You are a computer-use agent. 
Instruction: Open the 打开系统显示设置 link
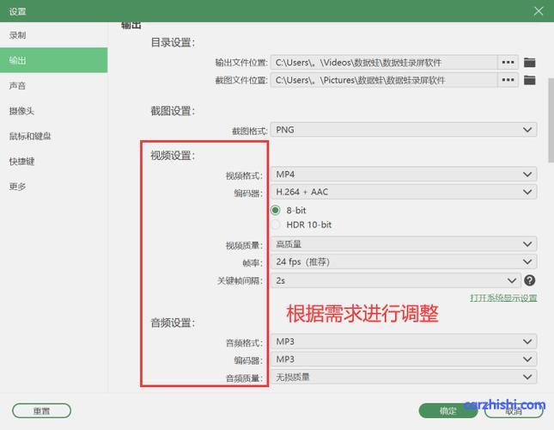click(503, 298)
